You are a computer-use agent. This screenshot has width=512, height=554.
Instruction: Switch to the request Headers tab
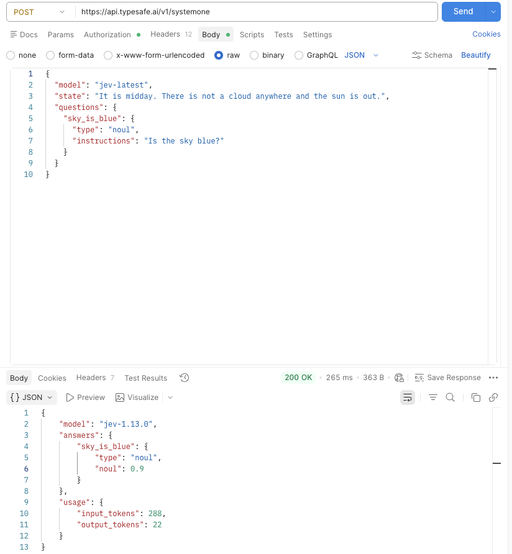[171, 34]
